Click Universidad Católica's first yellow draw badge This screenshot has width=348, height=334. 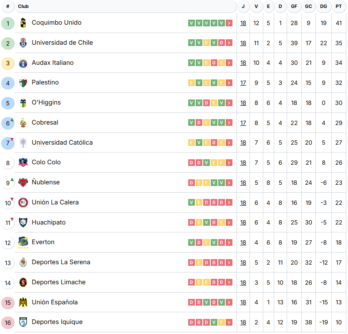(192, 143)
